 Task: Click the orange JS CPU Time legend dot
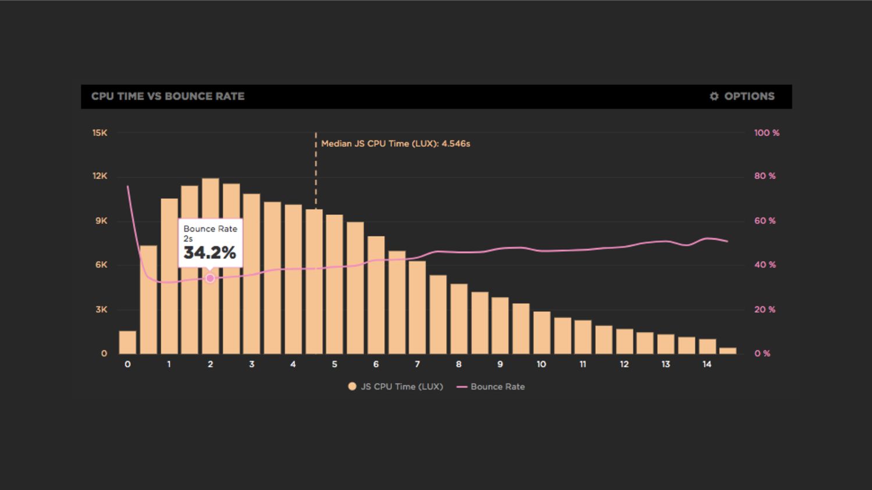352,387
